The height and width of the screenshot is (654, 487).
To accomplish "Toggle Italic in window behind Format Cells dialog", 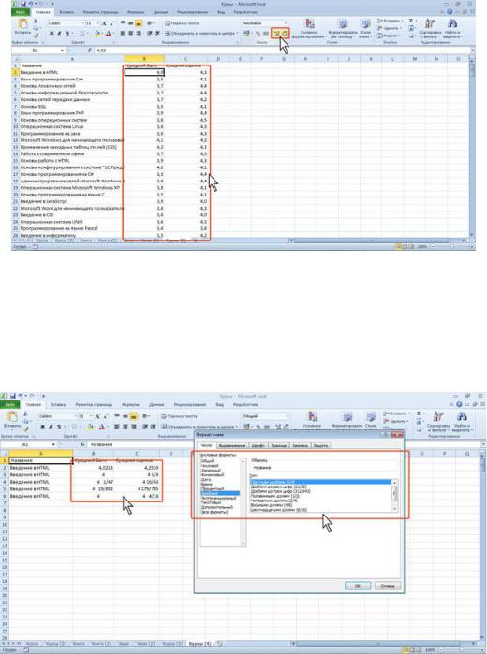I will click(x=51, y=427).
